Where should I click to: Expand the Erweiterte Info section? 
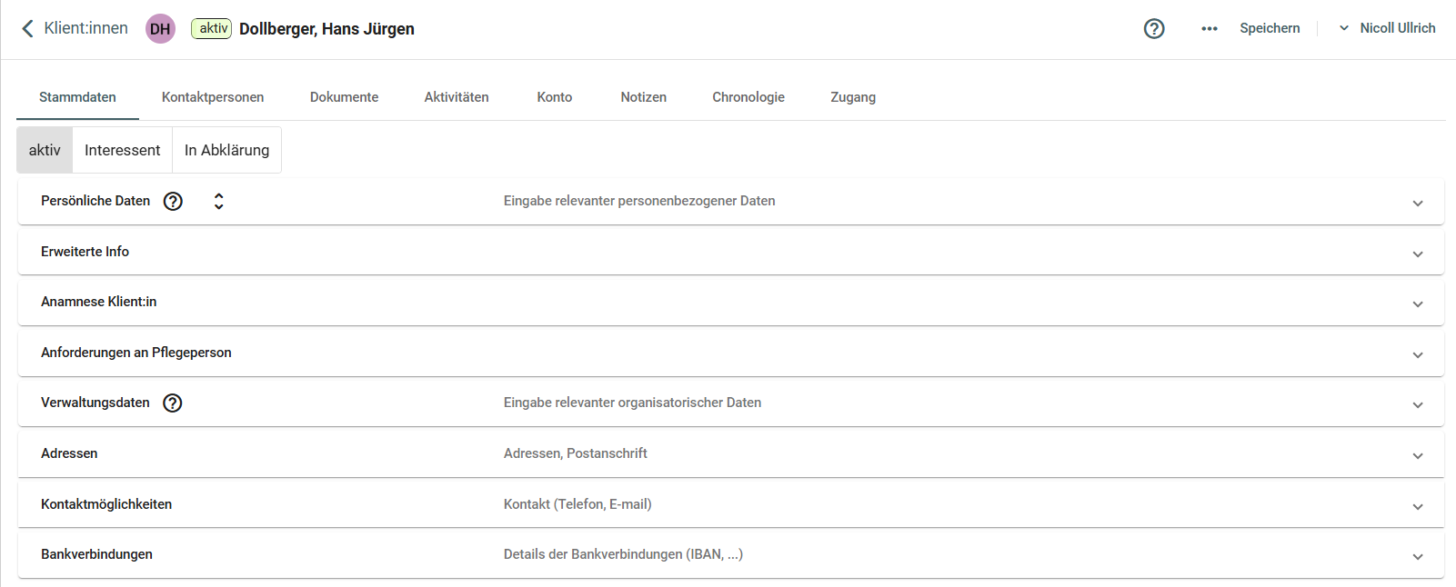[1417, 254]
